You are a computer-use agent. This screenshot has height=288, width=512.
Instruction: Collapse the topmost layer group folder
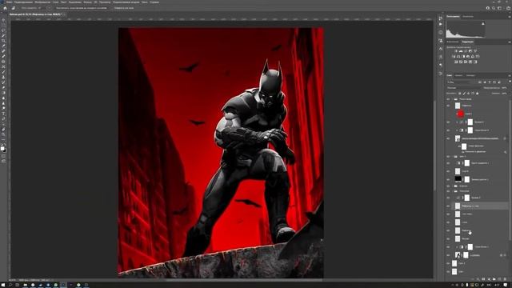pos(452,99)
